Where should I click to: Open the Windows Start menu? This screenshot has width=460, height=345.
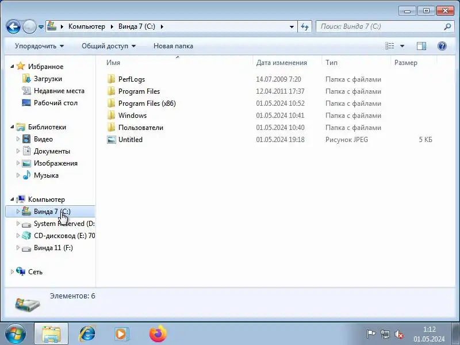tap(15, 333)
